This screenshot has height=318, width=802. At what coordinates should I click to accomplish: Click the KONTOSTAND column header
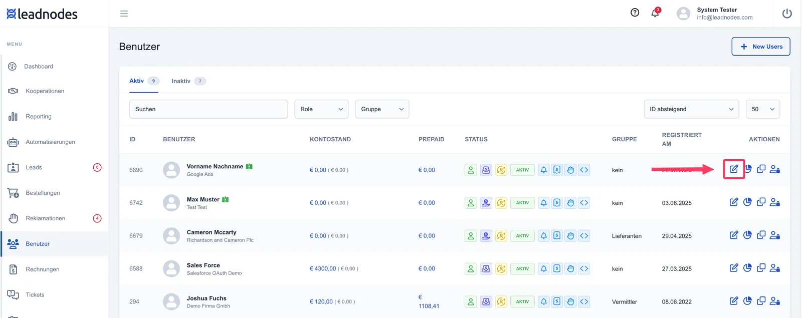(330, 139)
